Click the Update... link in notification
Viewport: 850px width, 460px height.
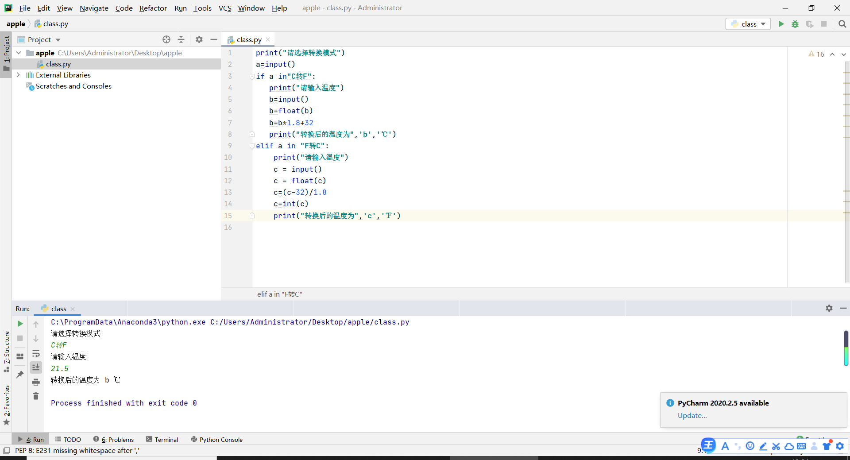[x=692, y=415]
